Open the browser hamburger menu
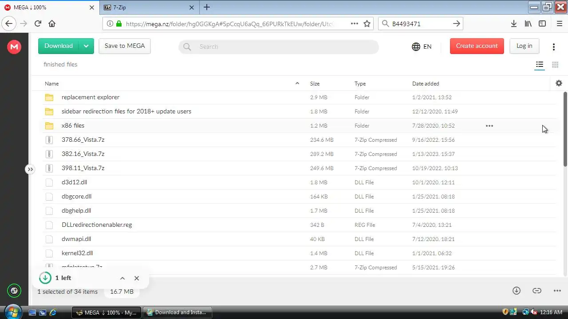Viewport: 568px width, 319px height. [559, 24]
